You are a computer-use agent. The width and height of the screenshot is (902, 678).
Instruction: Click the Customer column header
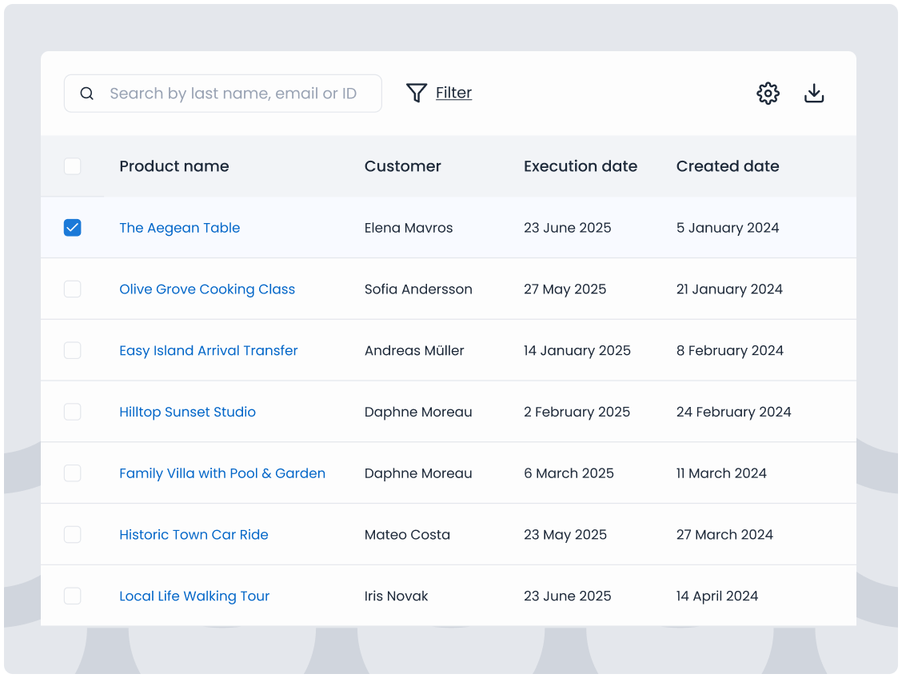tap(403, 166)
